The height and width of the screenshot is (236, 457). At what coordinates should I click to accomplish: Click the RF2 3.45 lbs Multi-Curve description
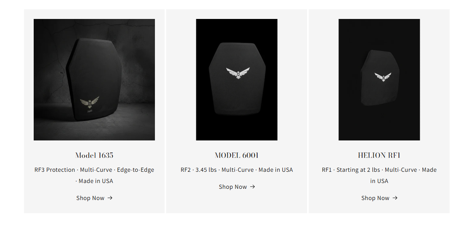(x=237, y=170)
